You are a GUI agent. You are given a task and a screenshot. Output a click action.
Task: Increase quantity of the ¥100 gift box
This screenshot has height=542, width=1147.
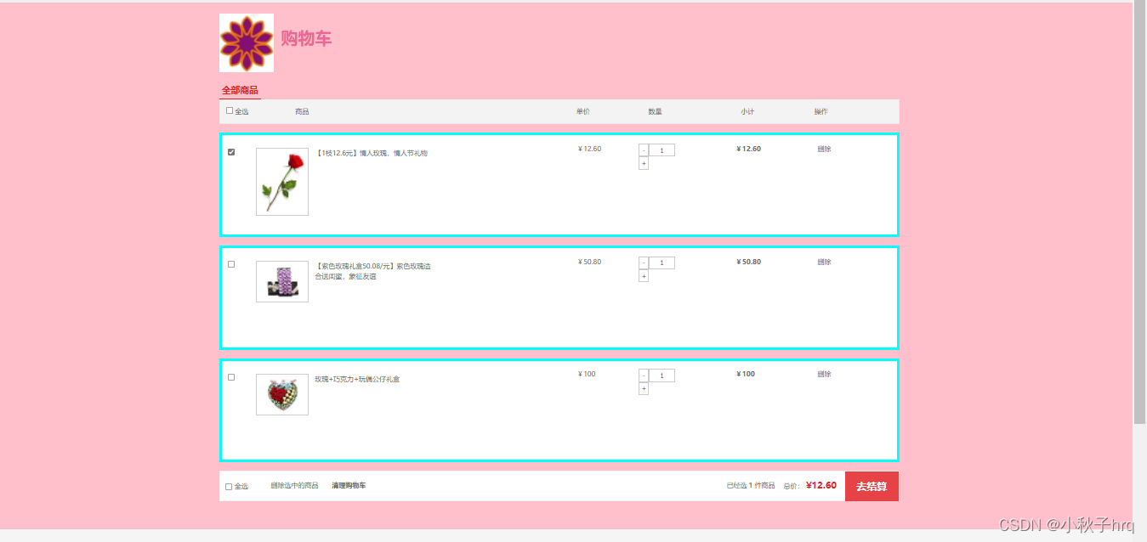pyautogui.click(x=644, y=388)
